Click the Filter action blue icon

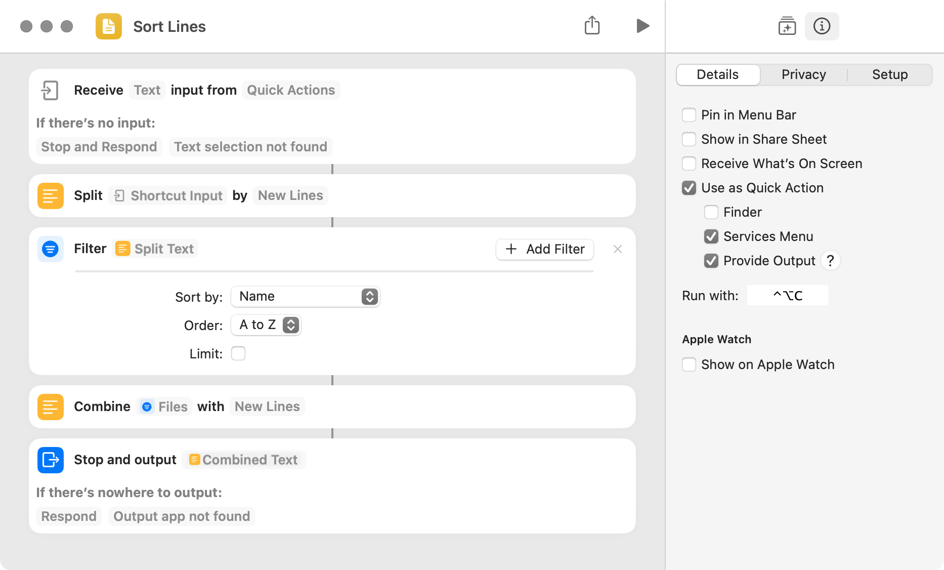pyautogui.click(x=51, y=249)
